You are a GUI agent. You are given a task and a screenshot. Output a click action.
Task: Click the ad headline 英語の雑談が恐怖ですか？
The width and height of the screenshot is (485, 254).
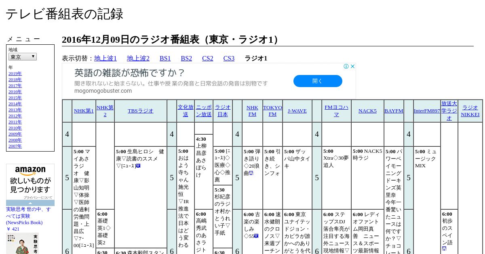(x=129, y=73)
